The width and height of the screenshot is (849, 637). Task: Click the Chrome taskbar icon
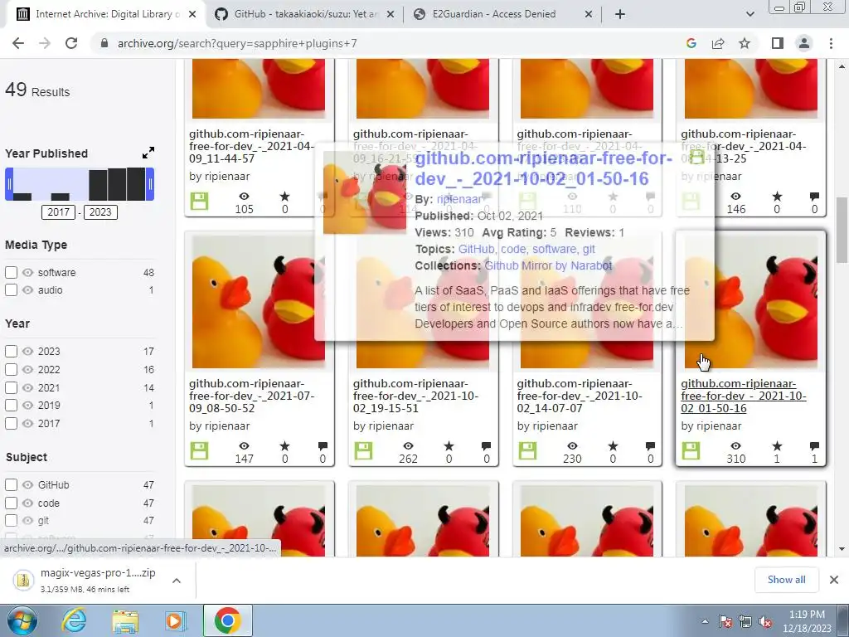227,620
